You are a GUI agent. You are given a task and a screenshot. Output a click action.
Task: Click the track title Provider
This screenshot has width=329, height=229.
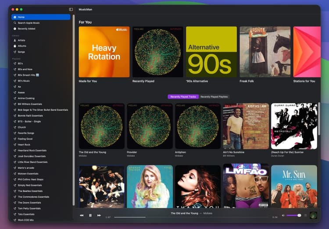coord(132,152)
